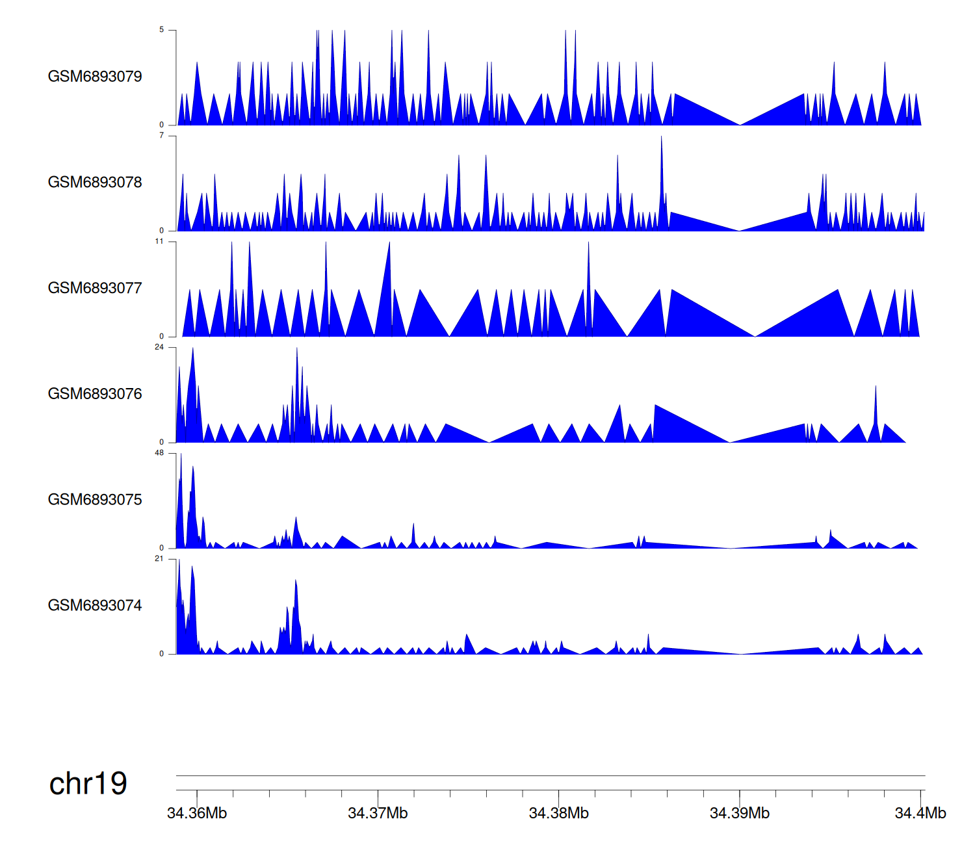Viewport: 975px width, 858px height.
Task: Select the y-axis maximum value 48
Action: (159, 453)
